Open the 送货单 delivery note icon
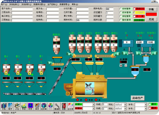159x115 pixels. (44, 106)
